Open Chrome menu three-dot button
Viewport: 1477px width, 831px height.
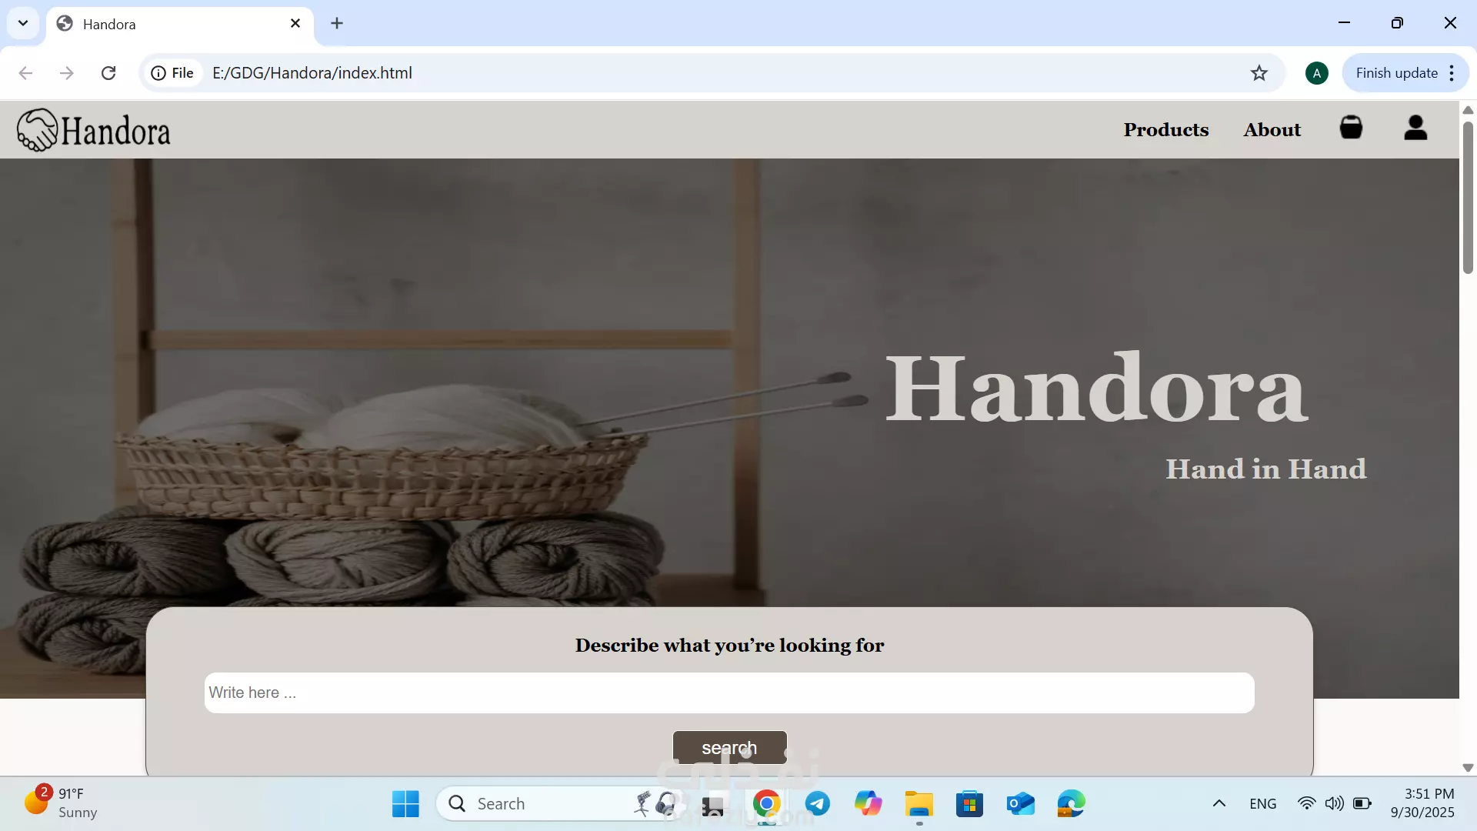click(1452, 73)
